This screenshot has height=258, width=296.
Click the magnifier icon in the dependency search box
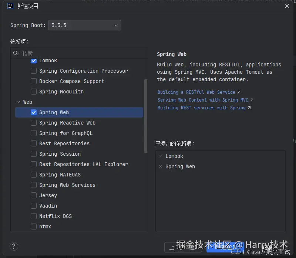[15, 53]
